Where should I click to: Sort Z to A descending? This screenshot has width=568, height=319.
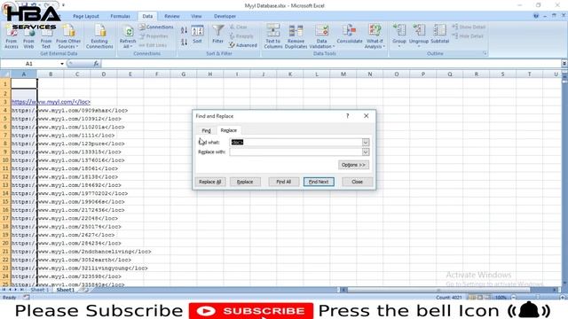[x=184, y=42]
